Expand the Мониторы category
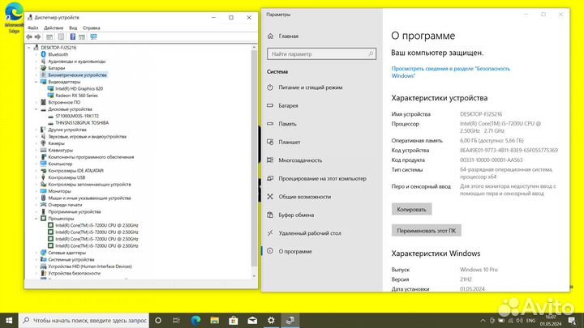This screenshot has height=328, width=584. 36,191
